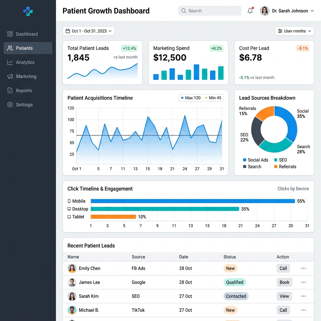
Task: Click the Analytics line chart icon
Action: tap(10, 62)
